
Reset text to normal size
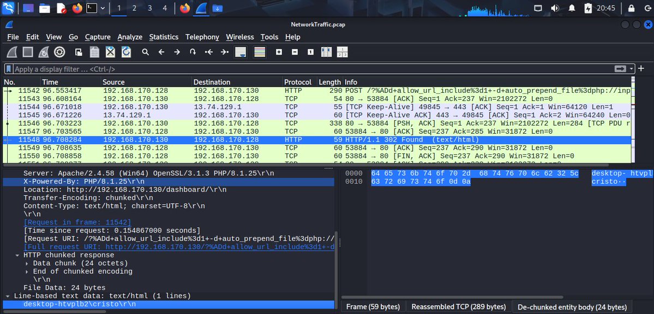click(310, 52)
